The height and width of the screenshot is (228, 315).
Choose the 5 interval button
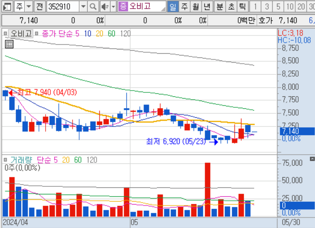point(278,7)
